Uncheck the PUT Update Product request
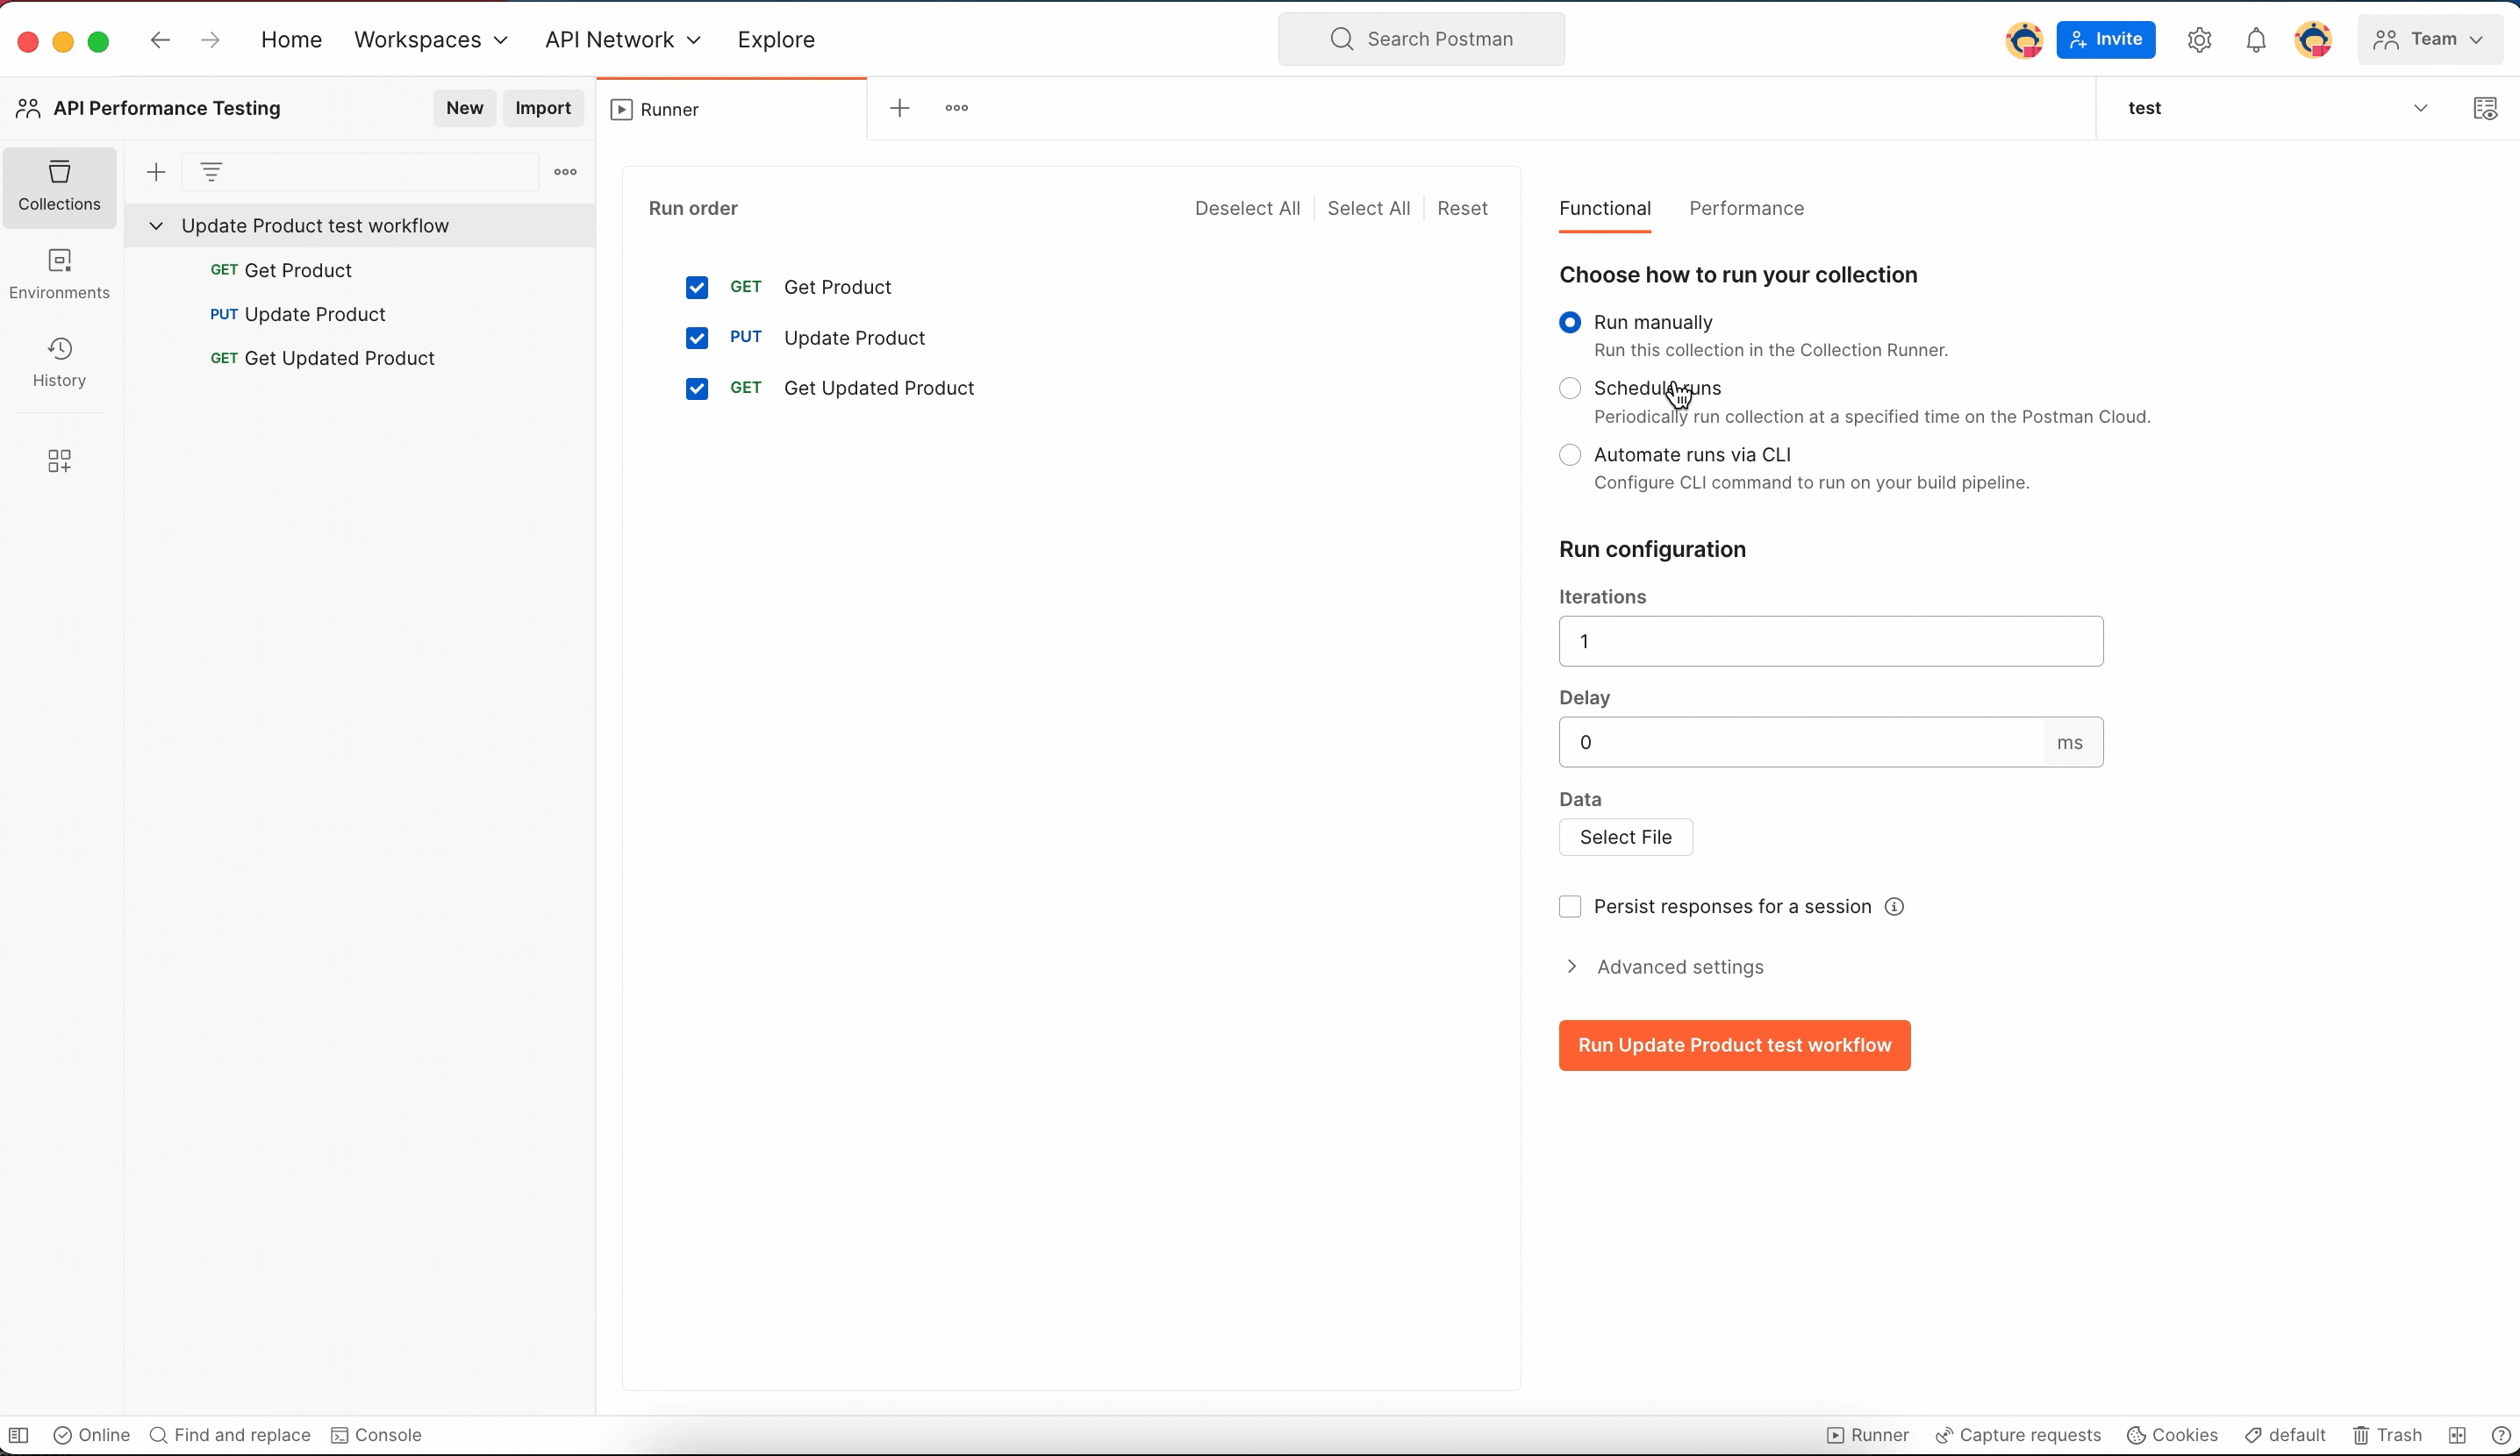Screen dimensions: 2520x1456 tap(697, 338)
